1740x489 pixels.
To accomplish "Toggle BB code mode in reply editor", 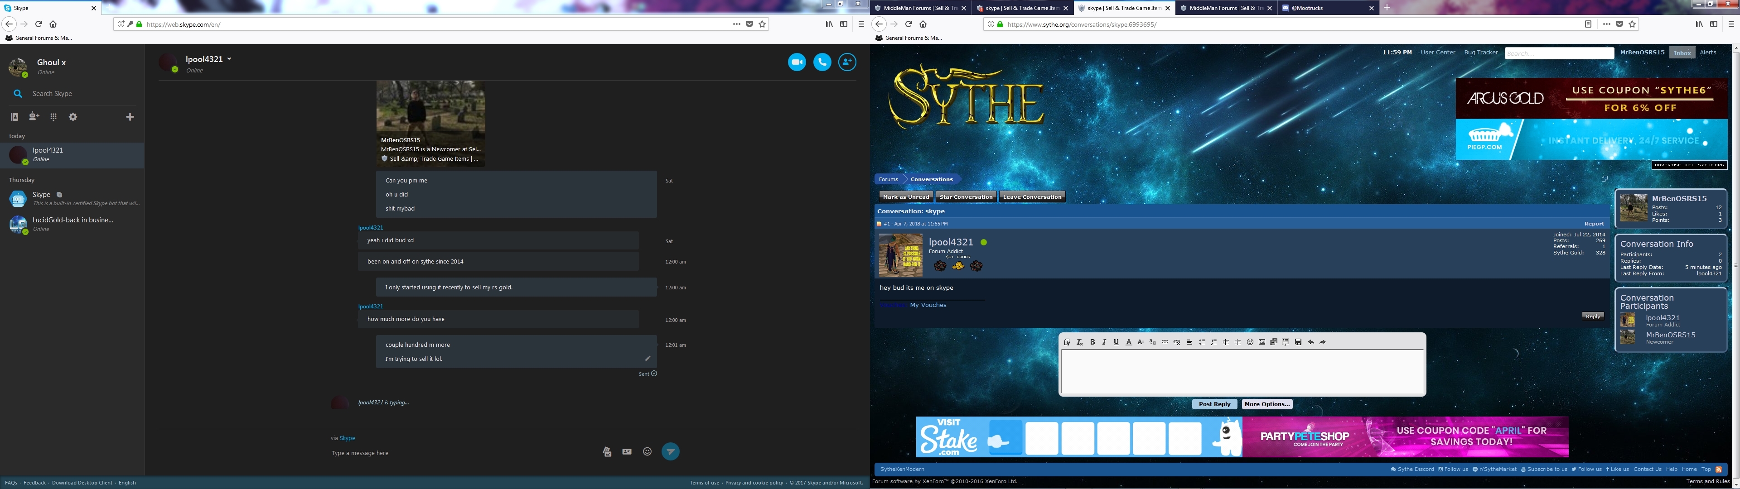I will click(1067, 342).
